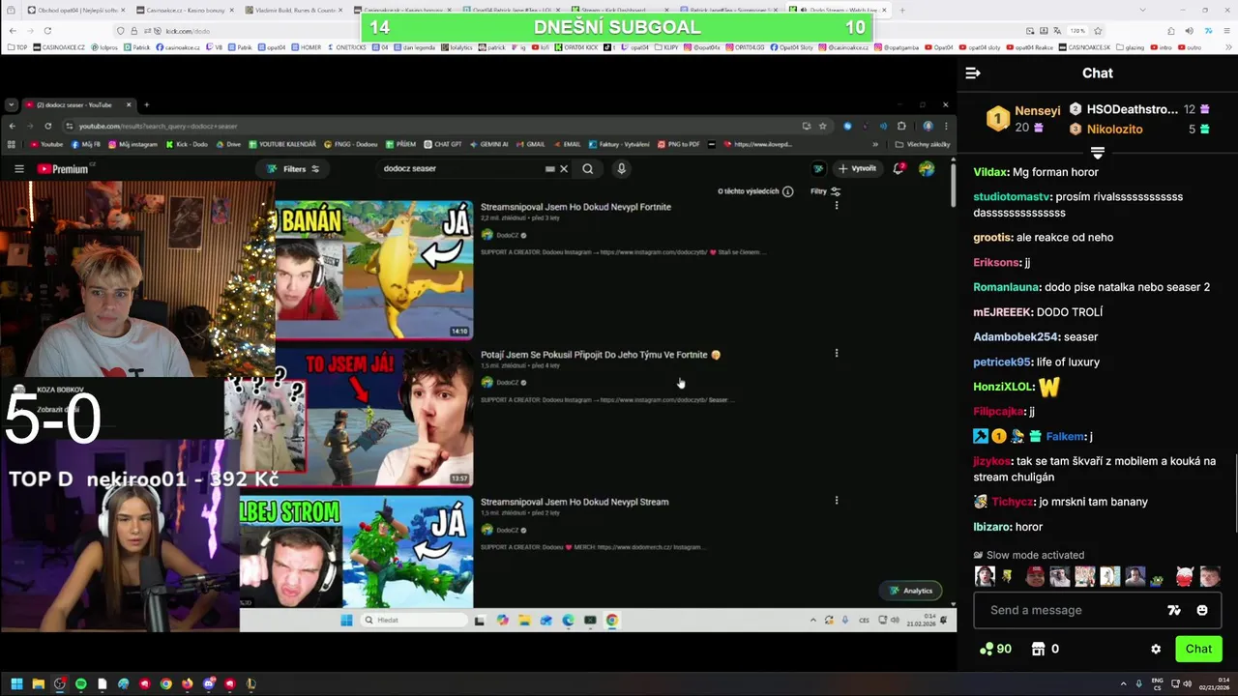Click username Romanlauna in chat

pos(1006,287)
